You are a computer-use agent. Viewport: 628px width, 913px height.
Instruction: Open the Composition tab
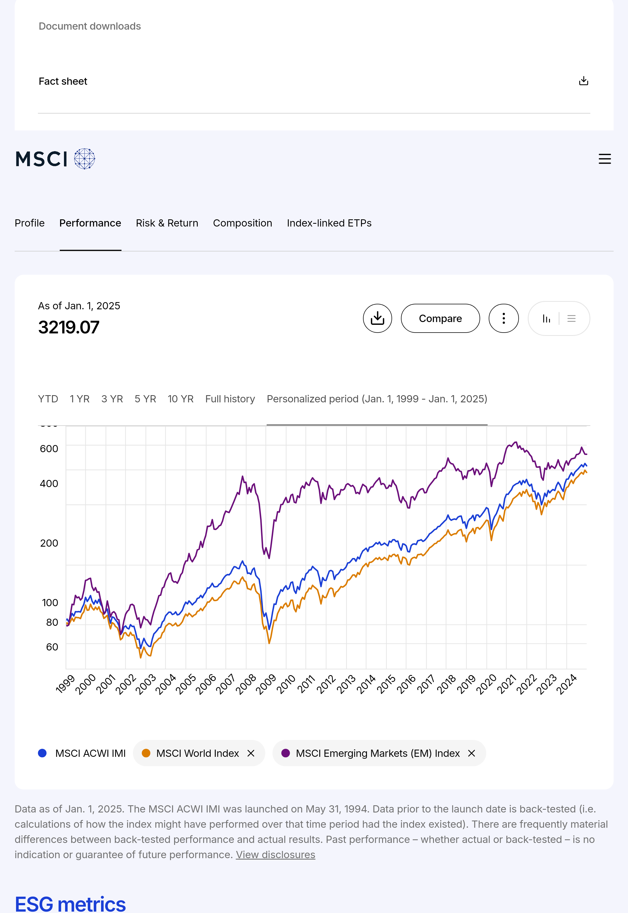[242, 223]
